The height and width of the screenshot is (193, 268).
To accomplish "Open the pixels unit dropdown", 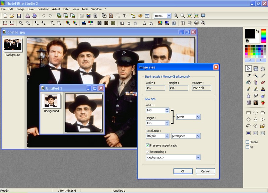I will [198, 117].
